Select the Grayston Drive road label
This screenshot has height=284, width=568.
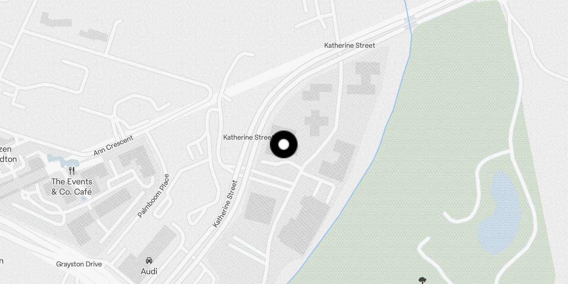point(79,264)
